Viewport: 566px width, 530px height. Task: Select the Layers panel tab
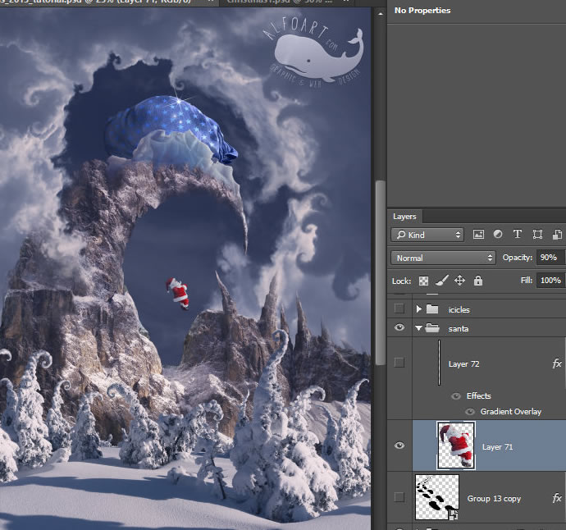[404, 217]
